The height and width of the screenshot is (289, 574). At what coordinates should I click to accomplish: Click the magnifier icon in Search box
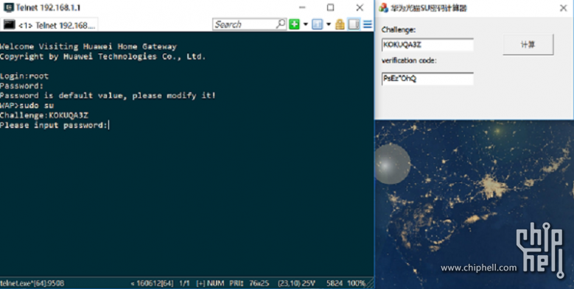281,24
